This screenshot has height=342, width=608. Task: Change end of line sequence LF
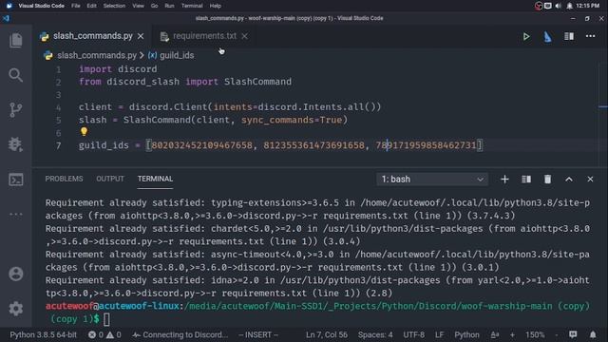tap(439, 334)
